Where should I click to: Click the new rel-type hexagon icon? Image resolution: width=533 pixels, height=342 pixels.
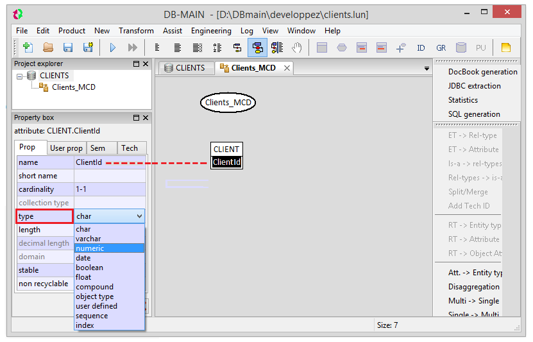point(342,47)
